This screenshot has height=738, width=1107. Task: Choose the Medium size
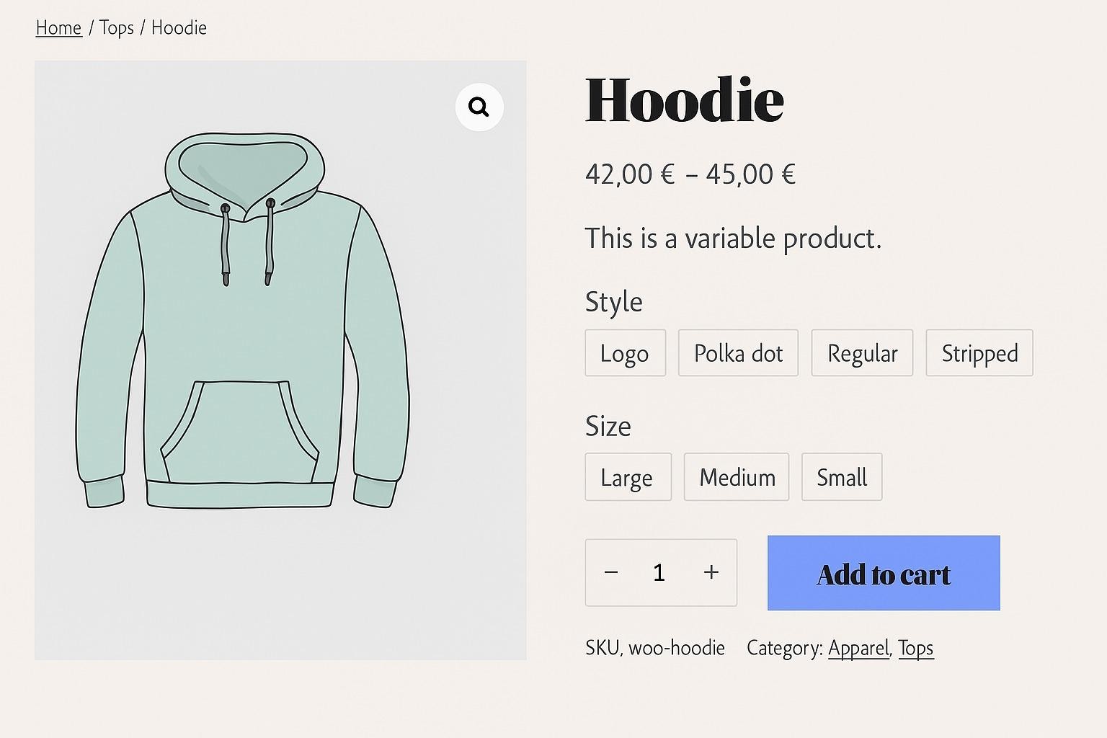[736, 476]
